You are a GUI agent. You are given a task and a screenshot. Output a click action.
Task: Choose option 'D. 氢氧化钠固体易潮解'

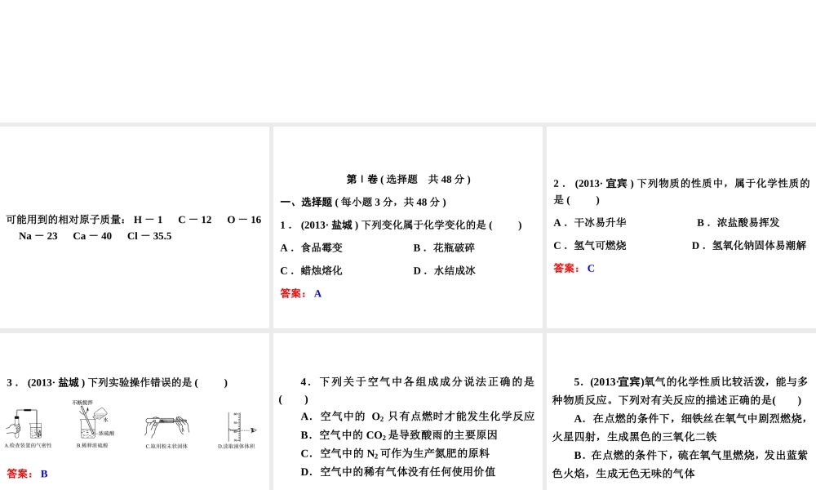click(749, 246)
